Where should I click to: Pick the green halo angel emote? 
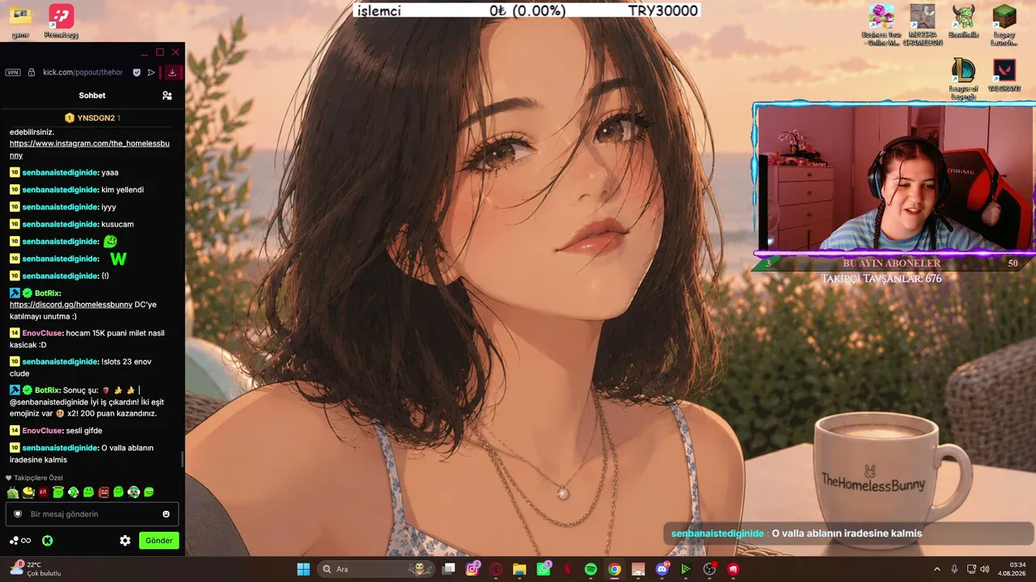(x=58, y=491)
